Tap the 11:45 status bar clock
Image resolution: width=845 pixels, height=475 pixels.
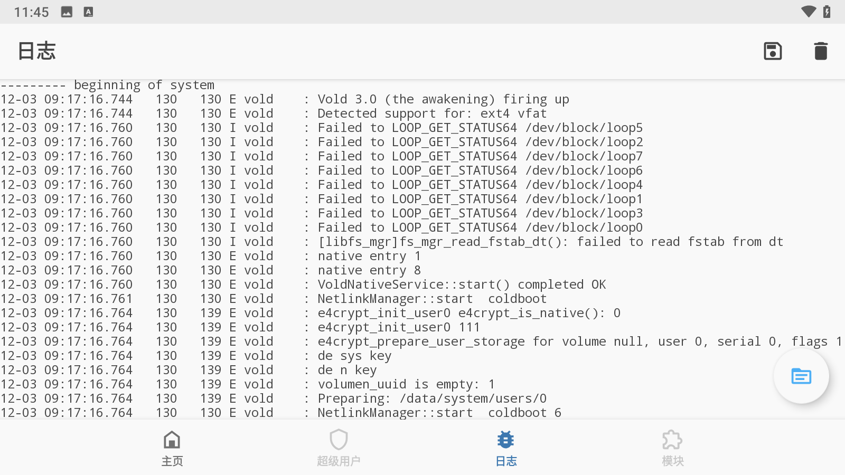(x=31, y=12)
